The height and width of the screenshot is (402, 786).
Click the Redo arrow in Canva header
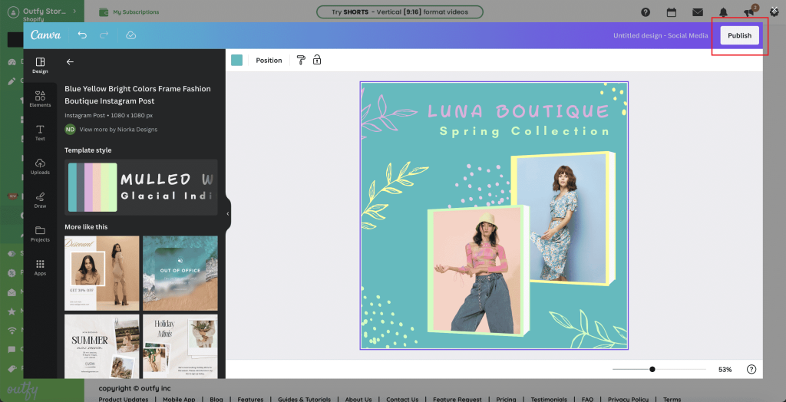(x=104, y=35)
